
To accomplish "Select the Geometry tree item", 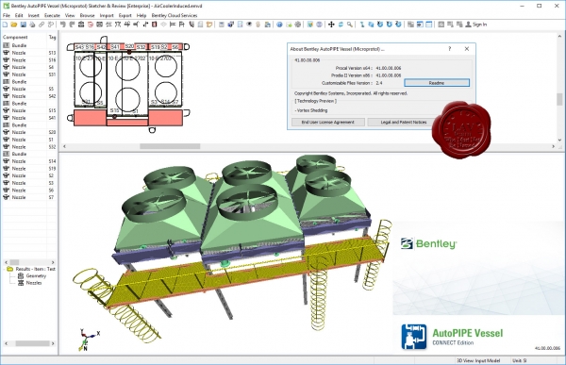I will click(36, 275).
